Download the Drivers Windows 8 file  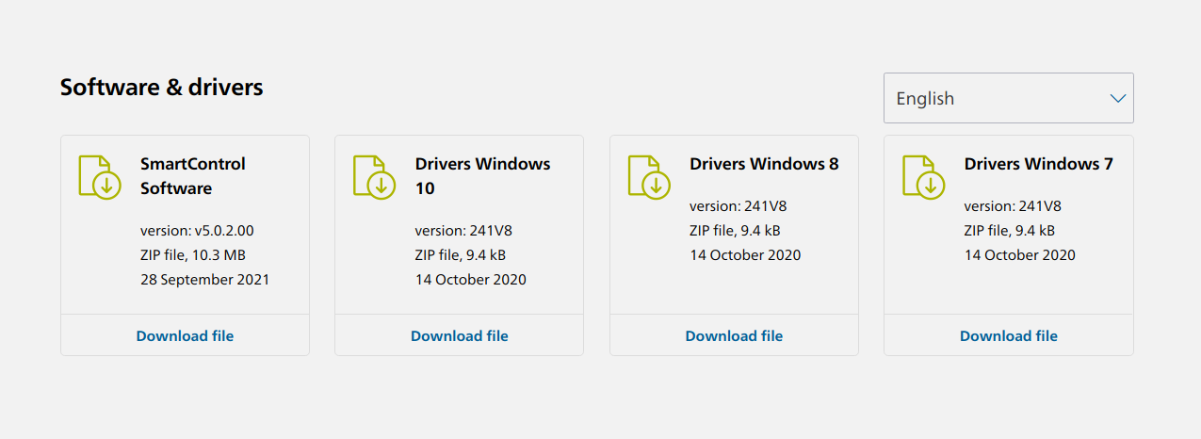point(734,335)
